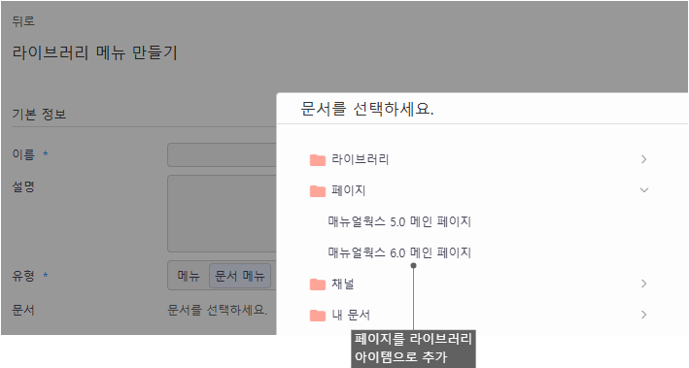
Task: Expand the 라이브러리 folder chevron
Action: [643, 159]
